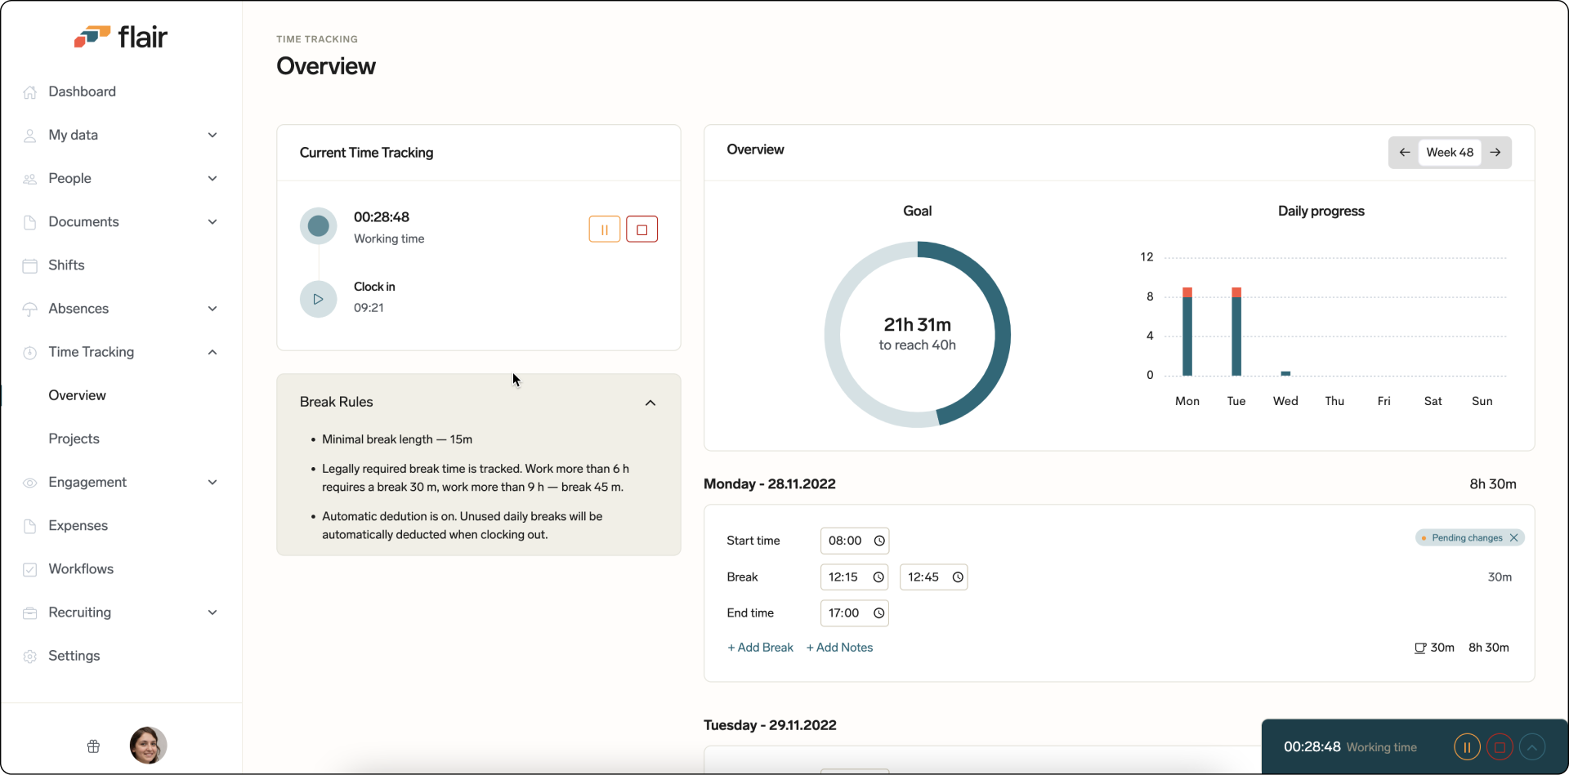Dismiss the Pending changes badge
This screenshot has height=775, width=1569.
tap(1514, 537)
